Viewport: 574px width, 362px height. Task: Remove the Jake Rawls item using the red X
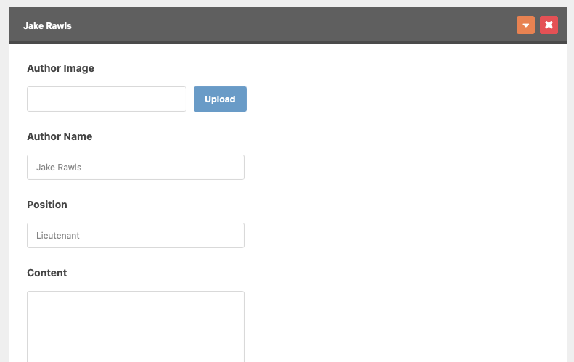click(x=549, y=25)
